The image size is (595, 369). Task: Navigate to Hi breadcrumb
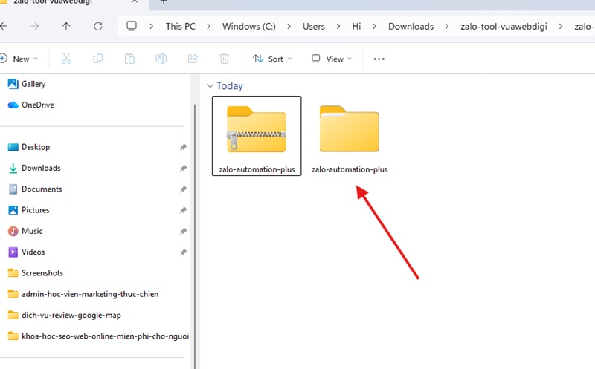[x=356, y=27]
